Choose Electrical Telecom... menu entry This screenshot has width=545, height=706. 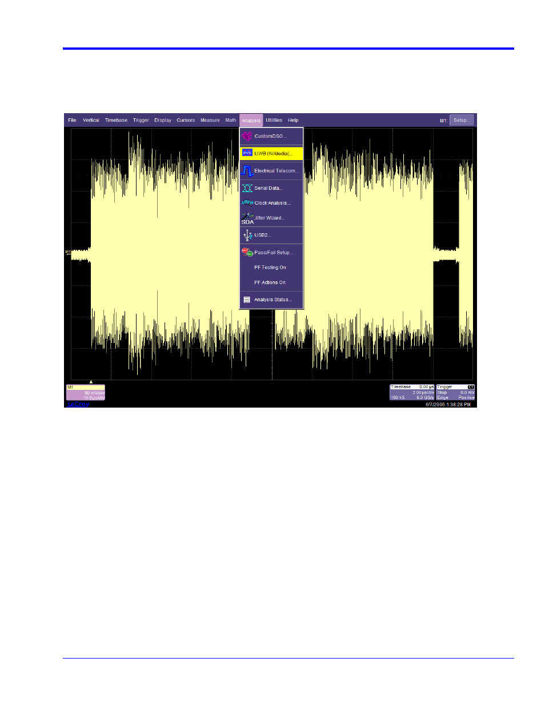pyautogui.click(x=271, y=171)
